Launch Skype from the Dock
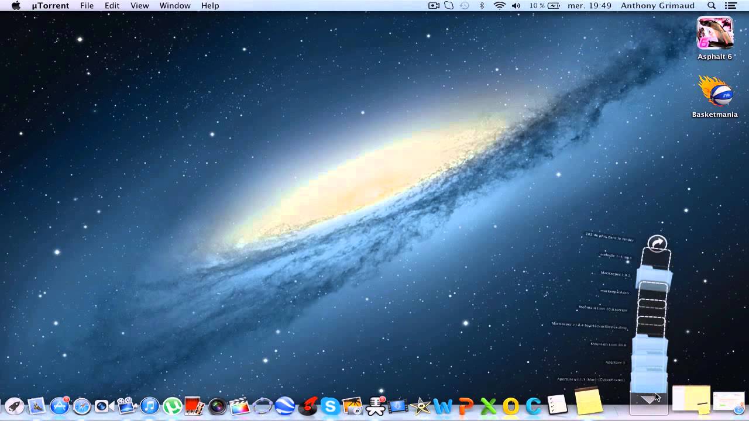This screenshot has height=421, width=749. pos(330,405)
